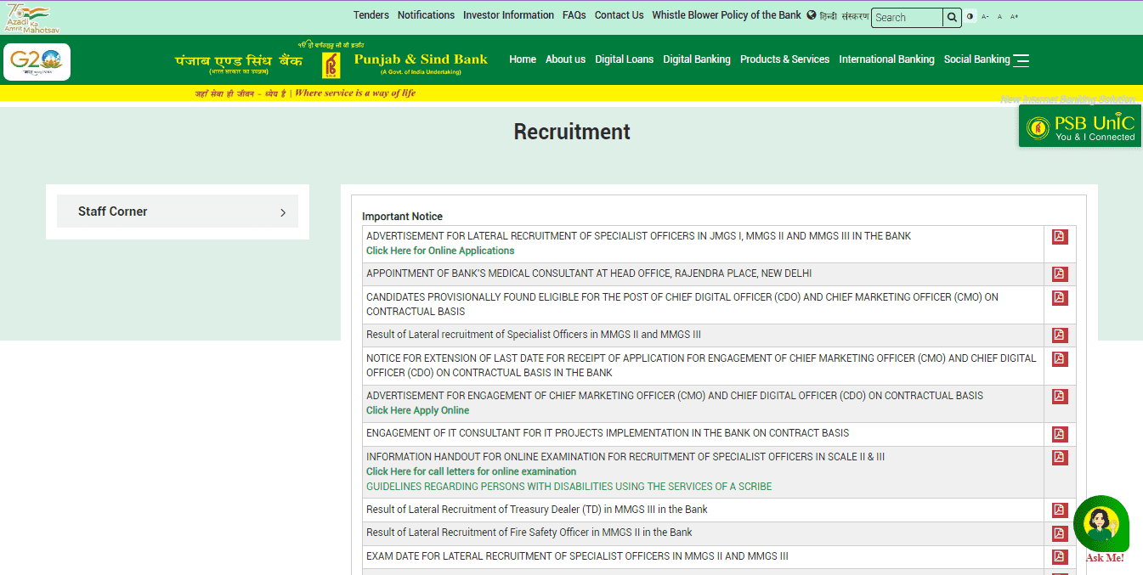Click into the Search input field
Viewport: 1143px width, 575px height.
click(x=906, y=18)
